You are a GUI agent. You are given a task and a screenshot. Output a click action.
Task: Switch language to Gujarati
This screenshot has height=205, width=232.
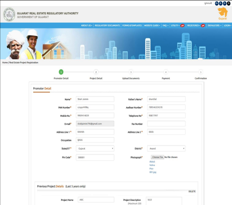208,3
